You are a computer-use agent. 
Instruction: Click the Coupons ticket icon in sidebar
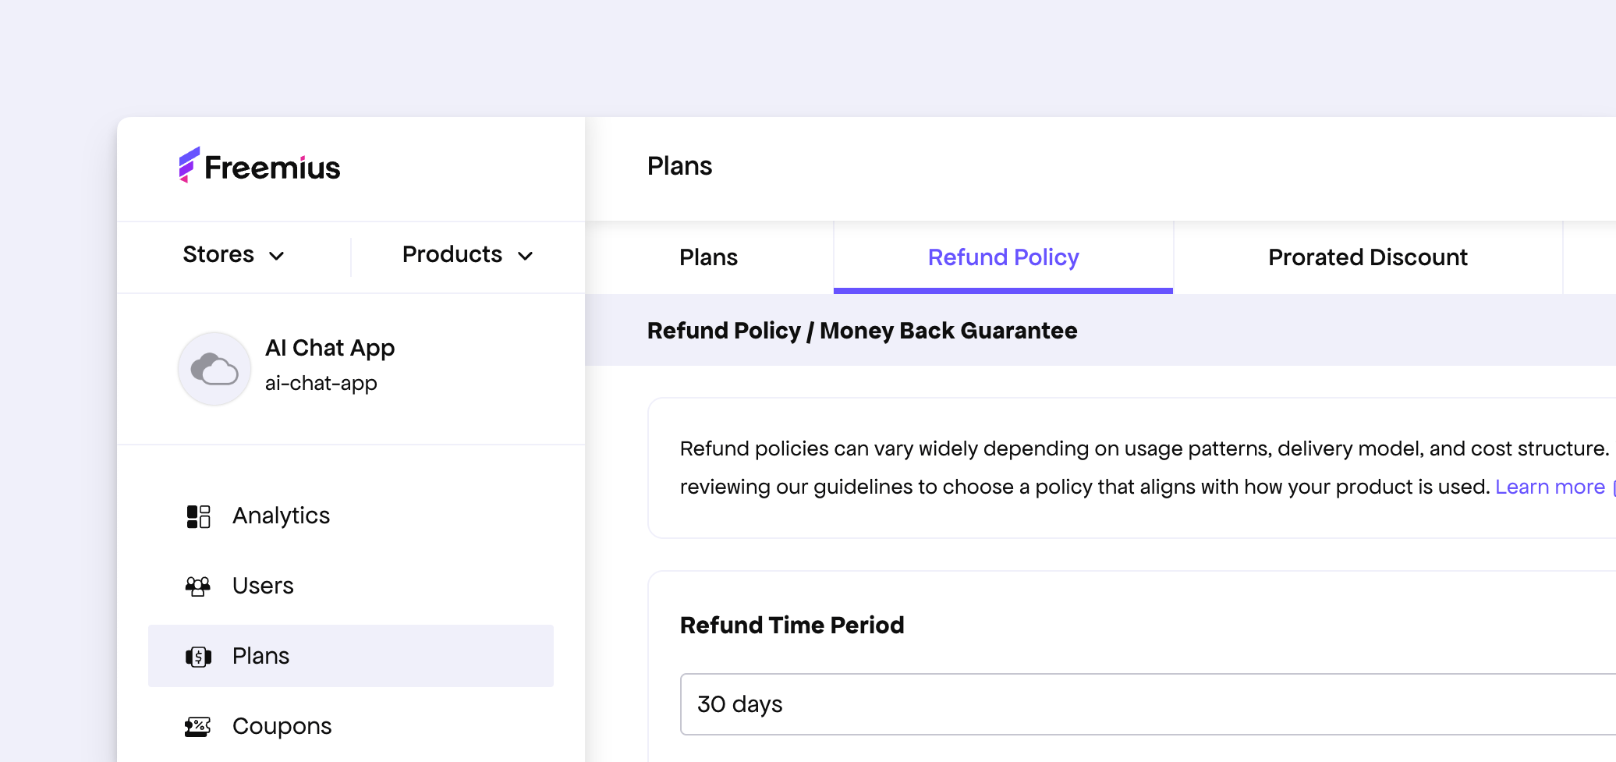198,727
